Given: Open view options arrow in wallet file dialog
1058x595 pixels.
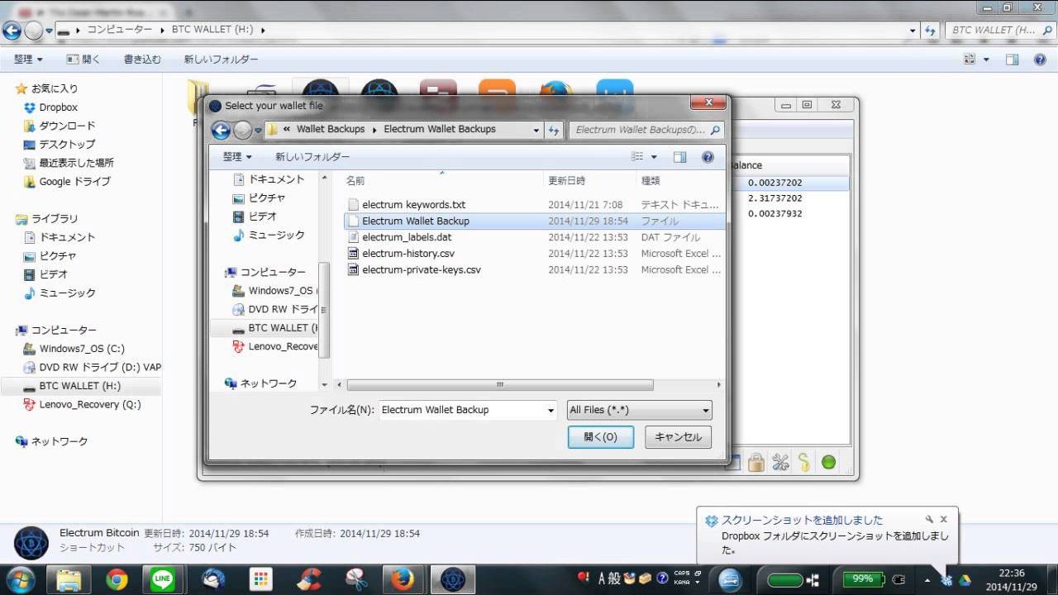Looking at the screenshot, I should tap(654, 157).
